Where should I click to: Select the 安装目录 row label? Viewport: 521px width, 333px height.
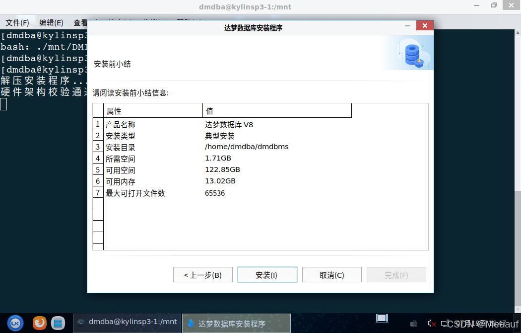click(x=120, y=148)
